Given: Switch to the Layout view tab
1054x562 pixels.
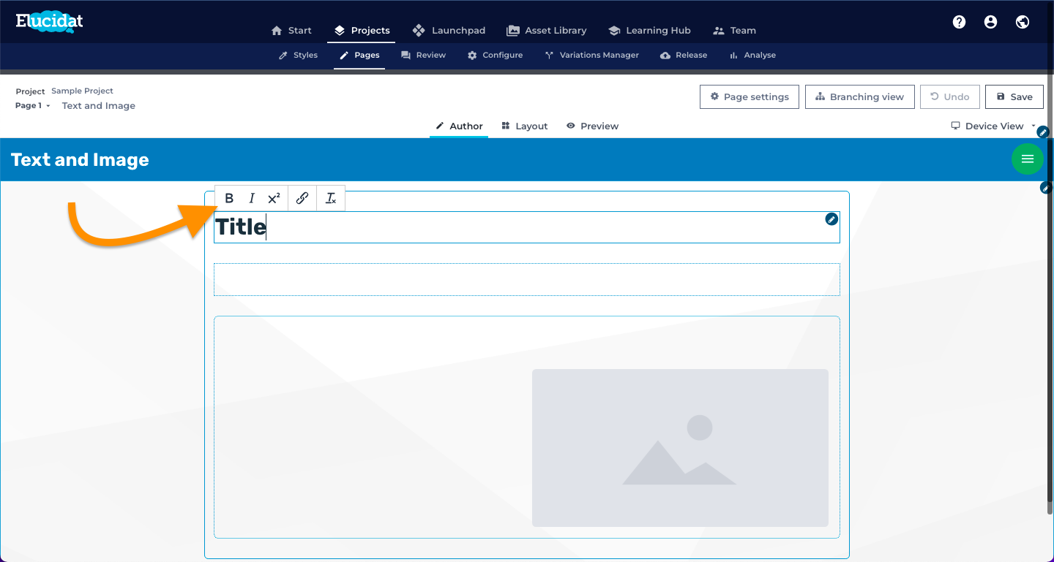Looking at the screenshot, I should coord(525,126).
